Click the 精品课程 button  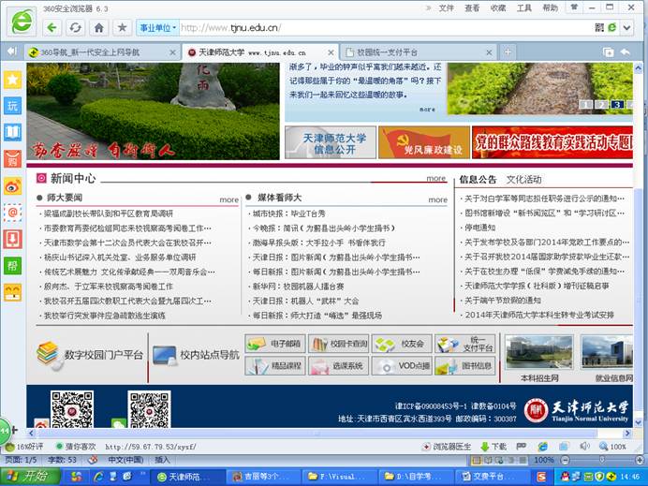click(275, 366)
